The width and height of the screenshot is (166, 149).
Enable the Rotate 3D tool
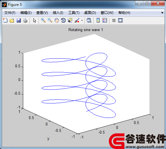pyautogui.click(x=63, y=20)
